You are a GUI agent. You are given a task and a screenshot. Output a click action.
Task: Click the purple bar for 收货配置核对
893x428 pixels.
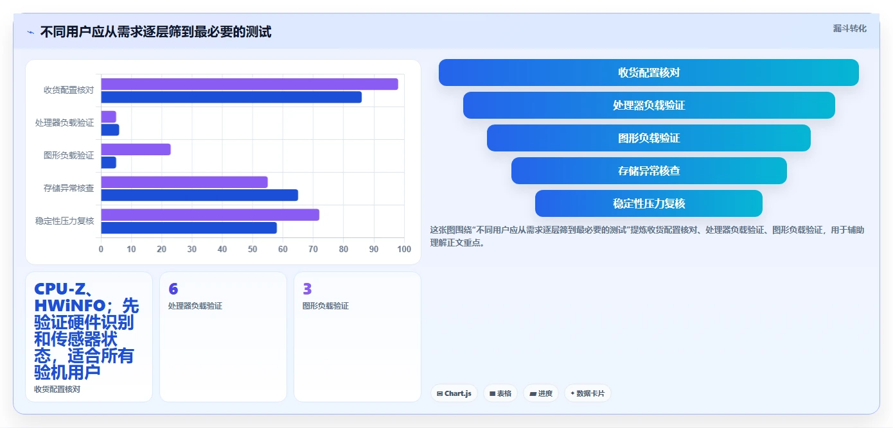pyautogui.click(x=249, y=84)
